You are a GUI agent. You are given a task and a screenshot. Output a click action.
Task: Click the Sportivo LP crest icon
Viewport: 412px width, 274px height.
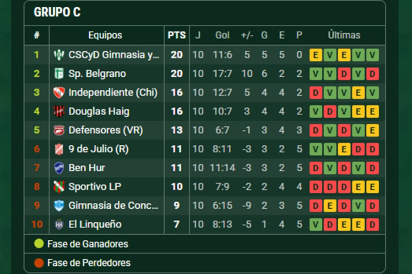[59, 187]
